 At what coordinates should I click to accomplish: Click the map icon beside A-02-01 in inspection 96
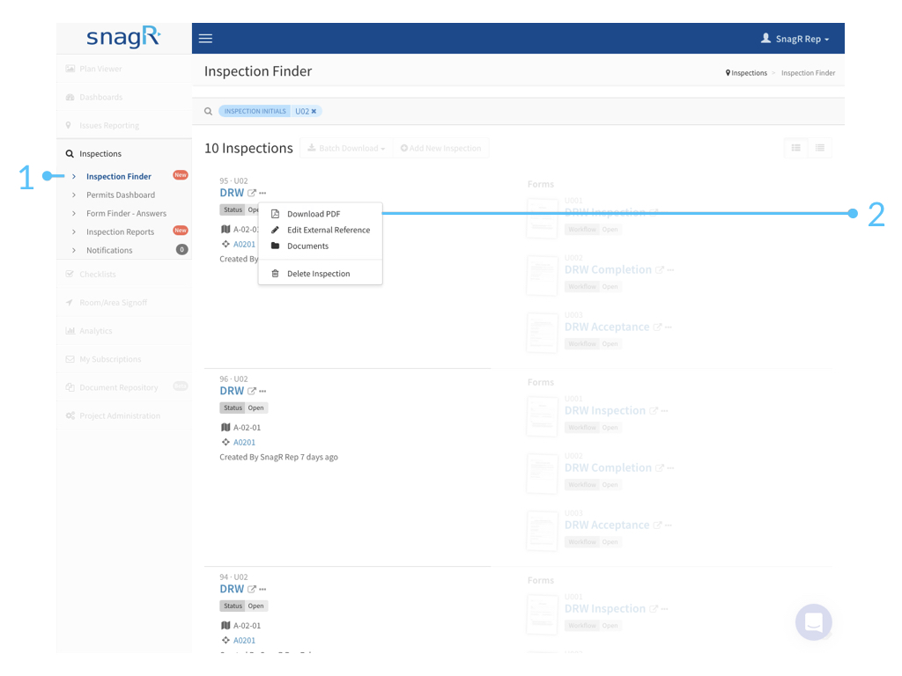[x=225, y=427]
